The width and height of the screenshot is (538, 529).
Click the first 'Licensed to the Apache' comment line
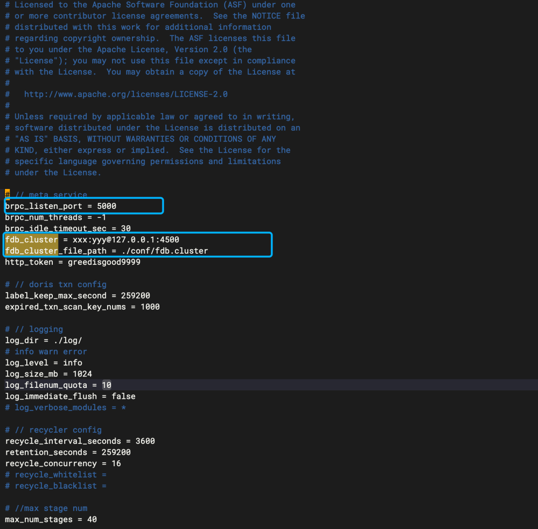tap(150, 5)
